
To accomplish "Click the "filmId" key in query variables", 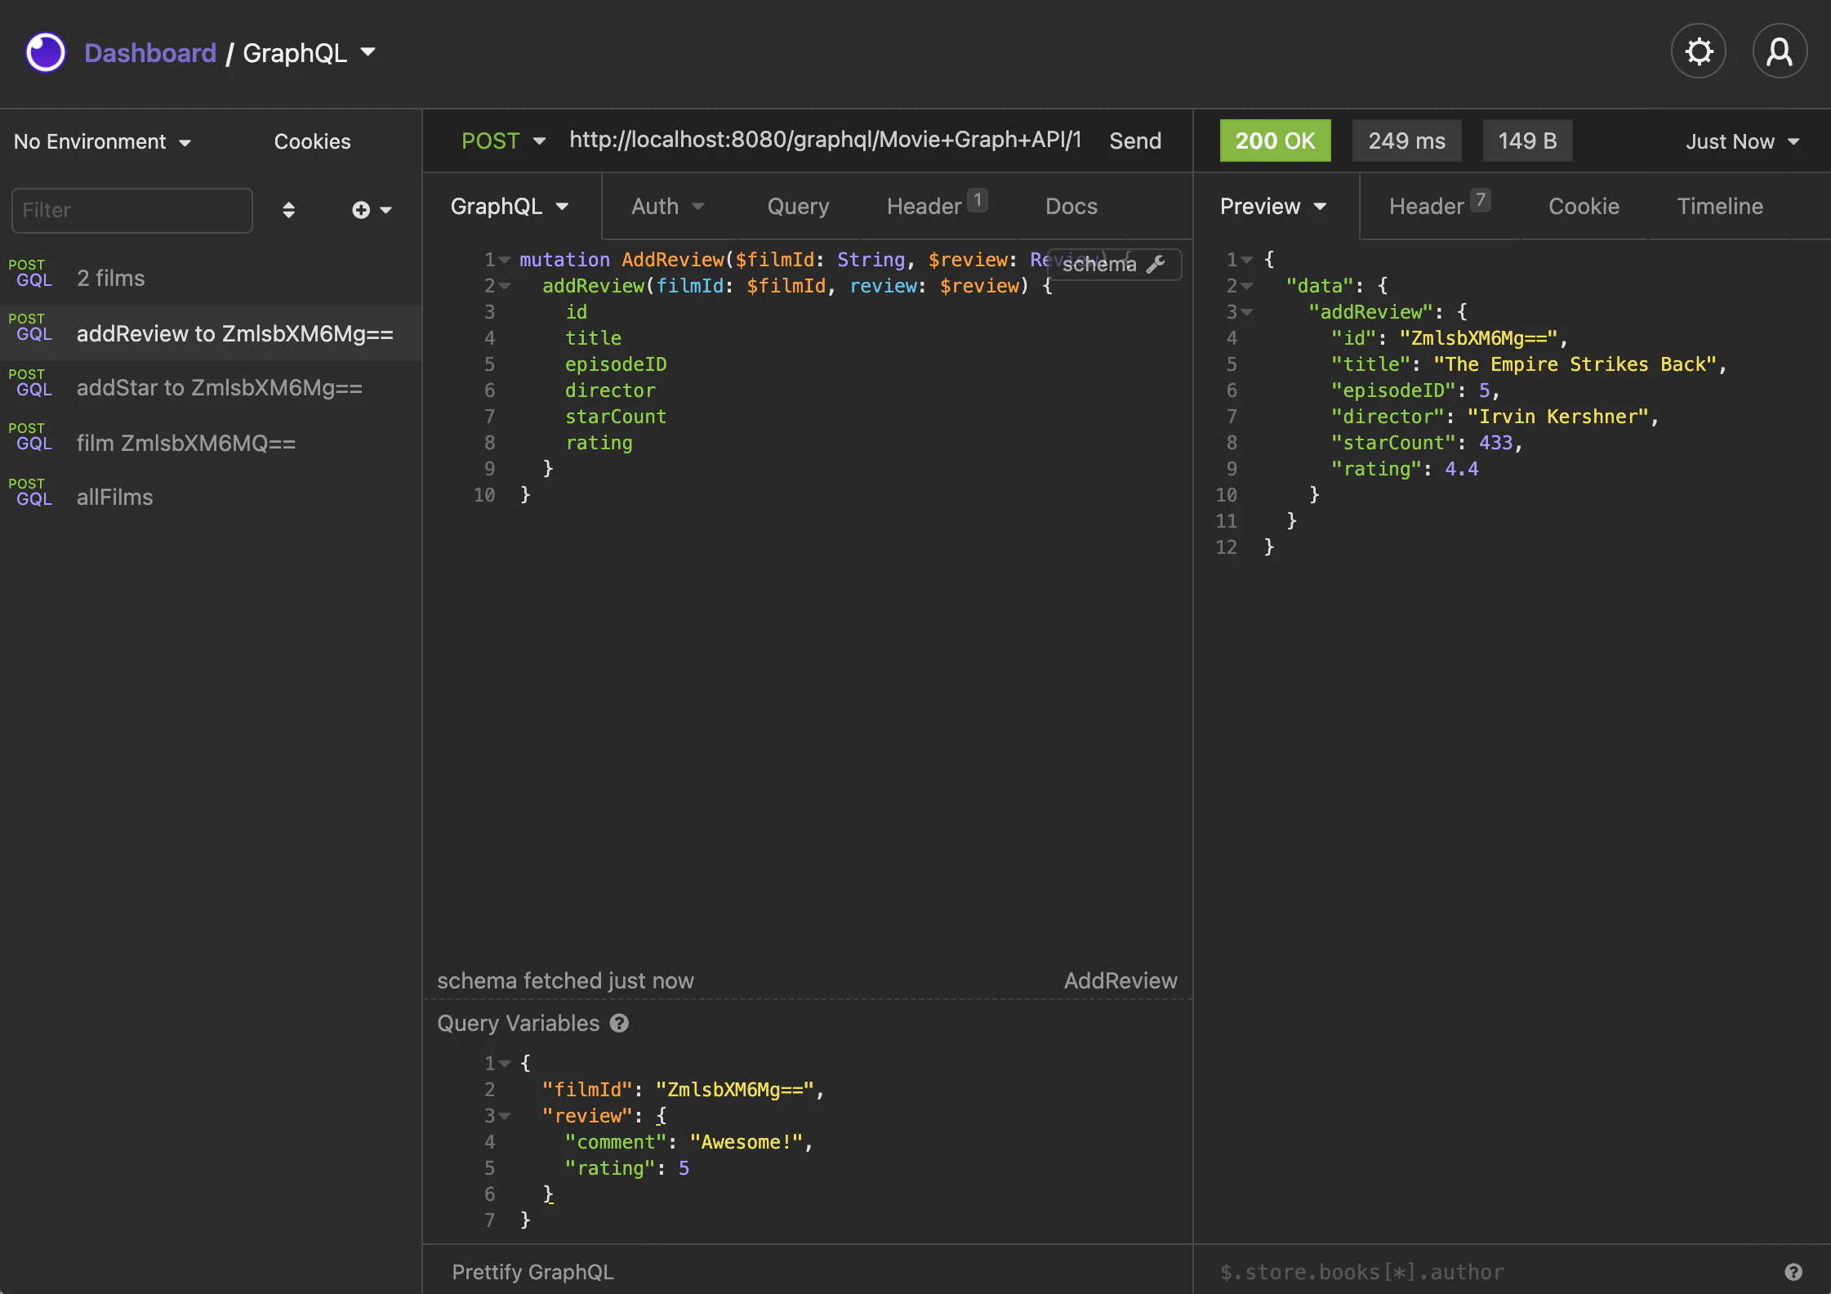I will pos(587,1090).
